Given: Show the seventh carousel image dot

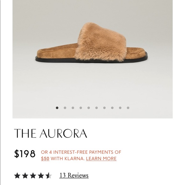Looking at the screenshot, I should click(104, 108).
